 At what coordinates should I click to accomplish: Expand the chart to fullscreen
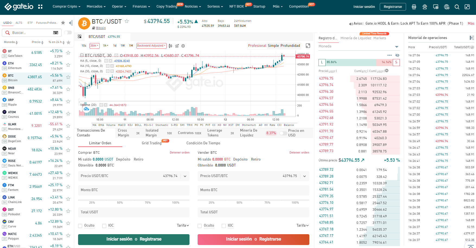308,46
